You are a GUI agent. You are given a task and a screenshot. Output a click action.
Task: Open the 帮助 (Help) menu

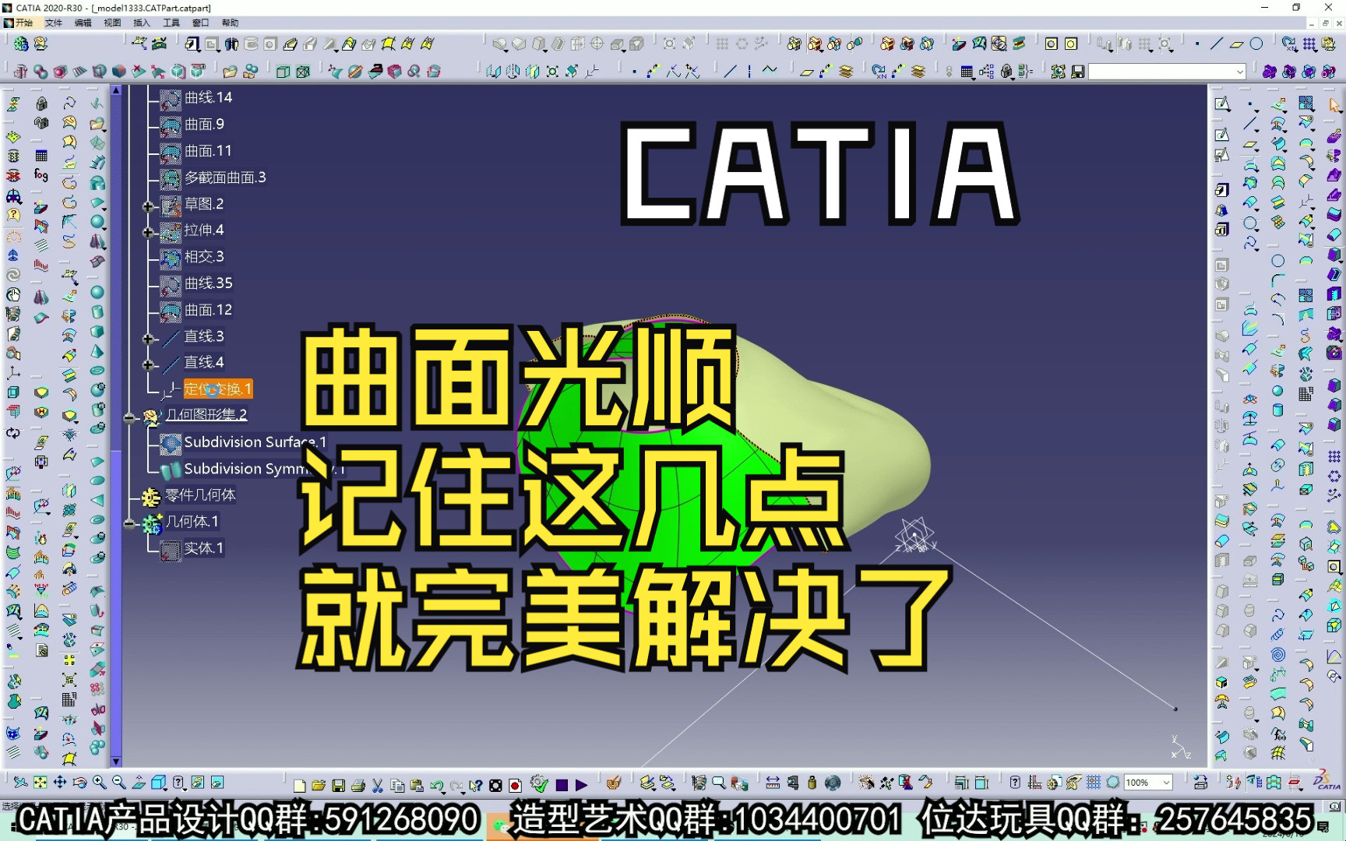(231, 23)
